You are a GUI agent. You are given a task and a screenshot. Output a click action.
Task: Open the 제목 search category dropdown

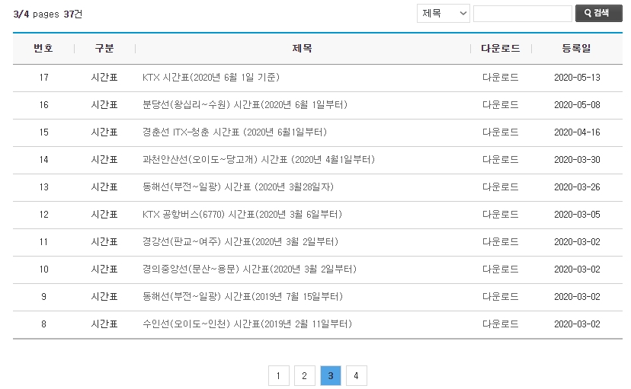[x=443, y=14]
